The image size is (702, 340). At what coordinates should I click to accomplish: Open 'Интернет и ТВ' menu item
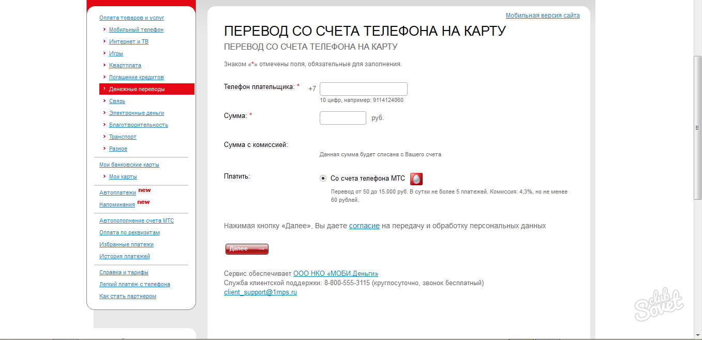tap(129, 41)
